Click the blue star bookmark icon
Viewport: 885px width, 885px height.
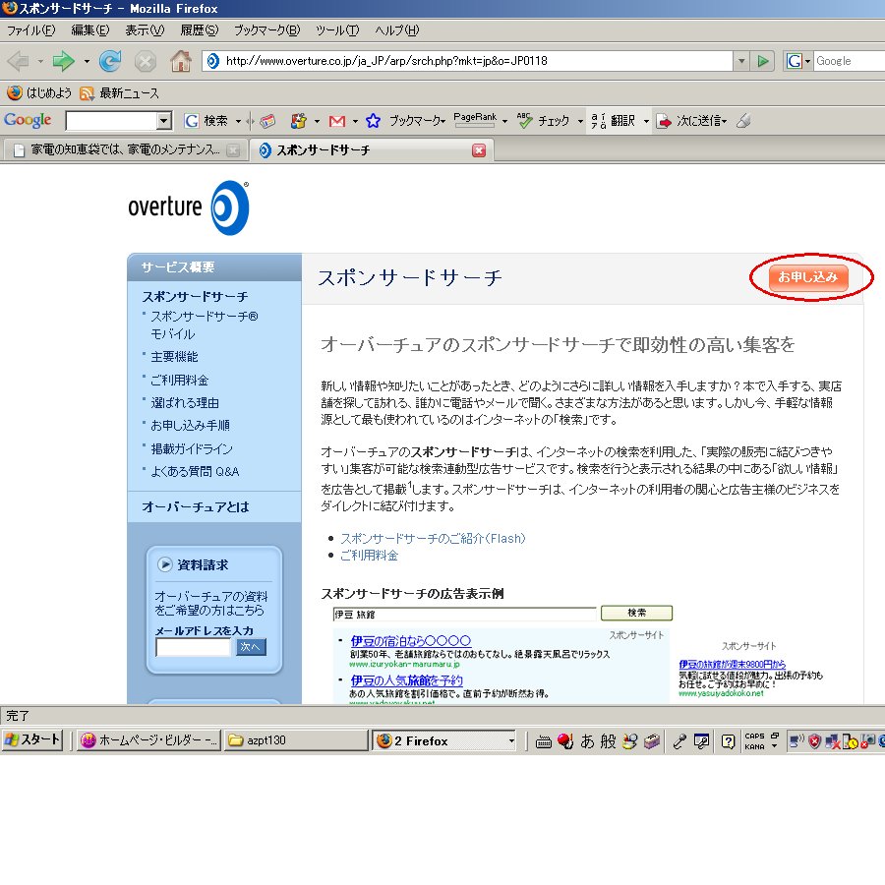[373, 121]
